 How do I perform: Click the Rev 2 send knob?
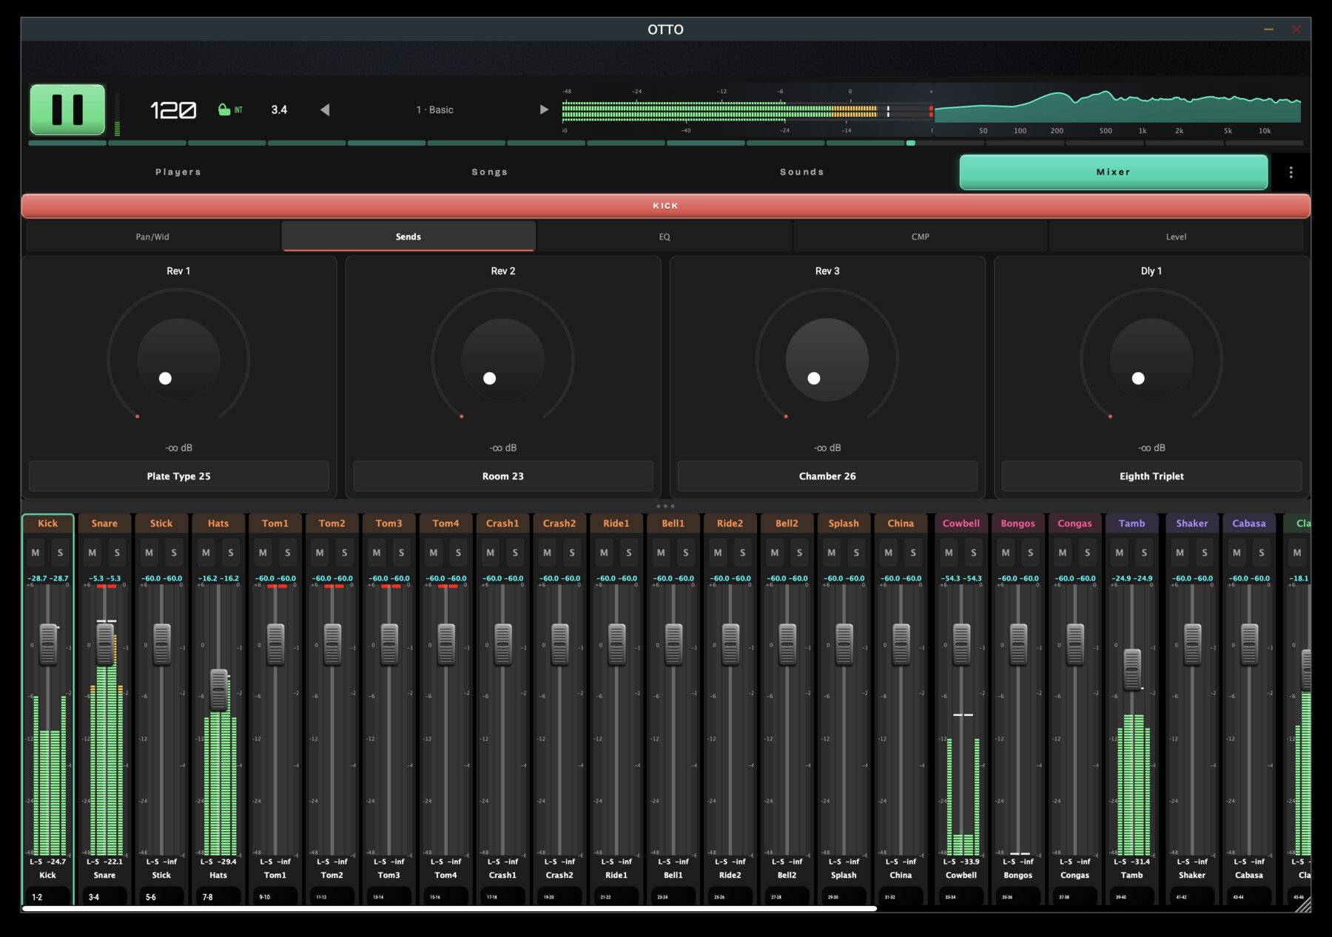pos(503,360)
